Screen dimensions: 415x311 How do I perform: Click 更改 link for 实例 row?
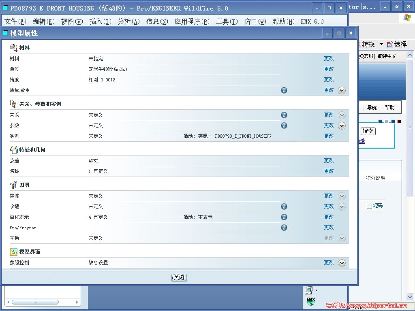329,136
